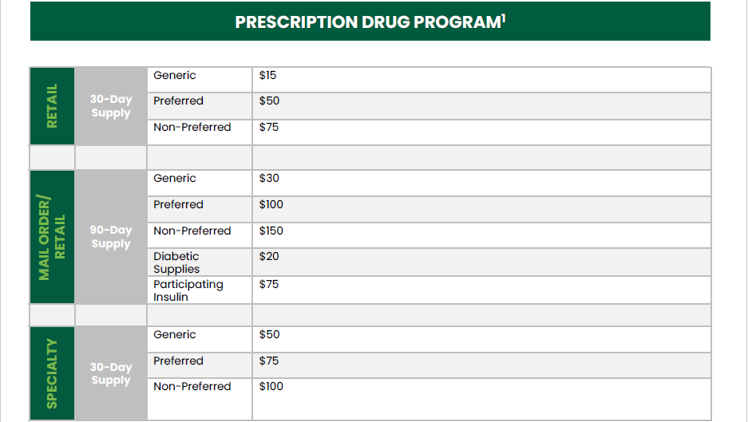
Task: Select the Participating Insulin row label
Action: (188, 290)
